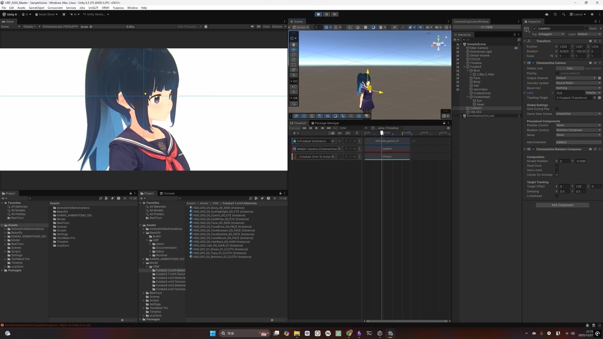Open Windows Start menu
603x339 pixels.
[x=212, y=333]
